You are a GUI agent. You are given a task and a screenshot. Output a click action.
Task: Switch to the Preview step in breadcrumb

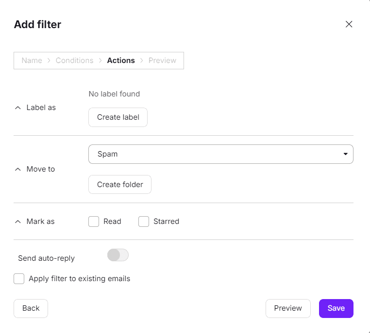point(162,61)
